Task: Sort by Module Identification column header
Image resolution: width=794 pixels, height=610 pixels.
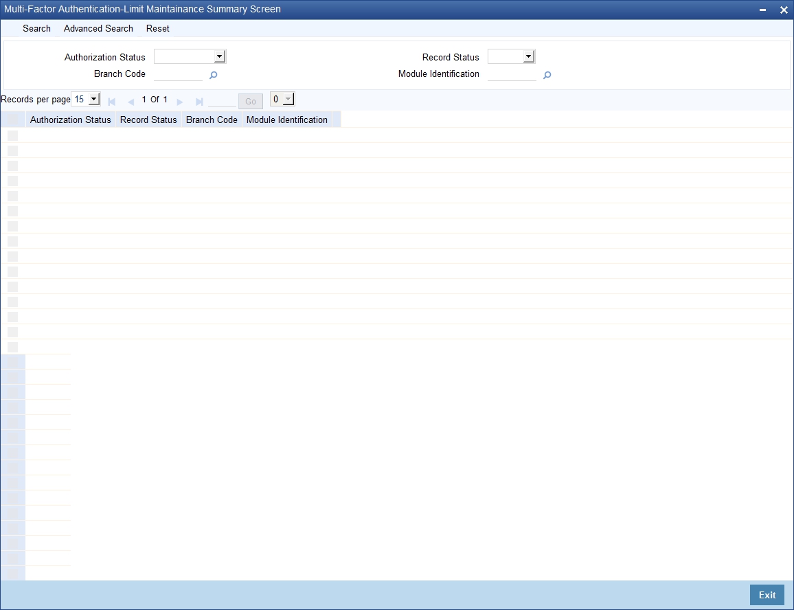Action: [x=286, y=120]
